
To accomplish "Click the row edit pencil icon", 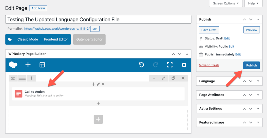I will 163,78.
